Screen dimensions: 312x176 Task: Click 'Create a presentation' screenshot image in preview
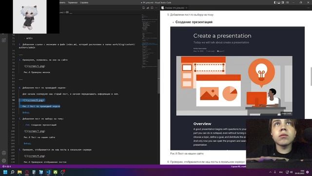pos(237,88)
